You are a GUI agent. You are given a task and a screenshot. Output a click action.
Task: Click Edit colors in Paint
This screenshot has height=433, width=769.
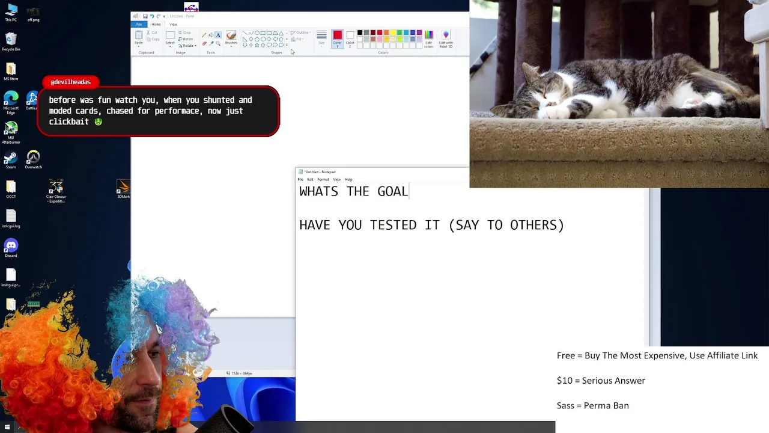[x=429, y=39]
